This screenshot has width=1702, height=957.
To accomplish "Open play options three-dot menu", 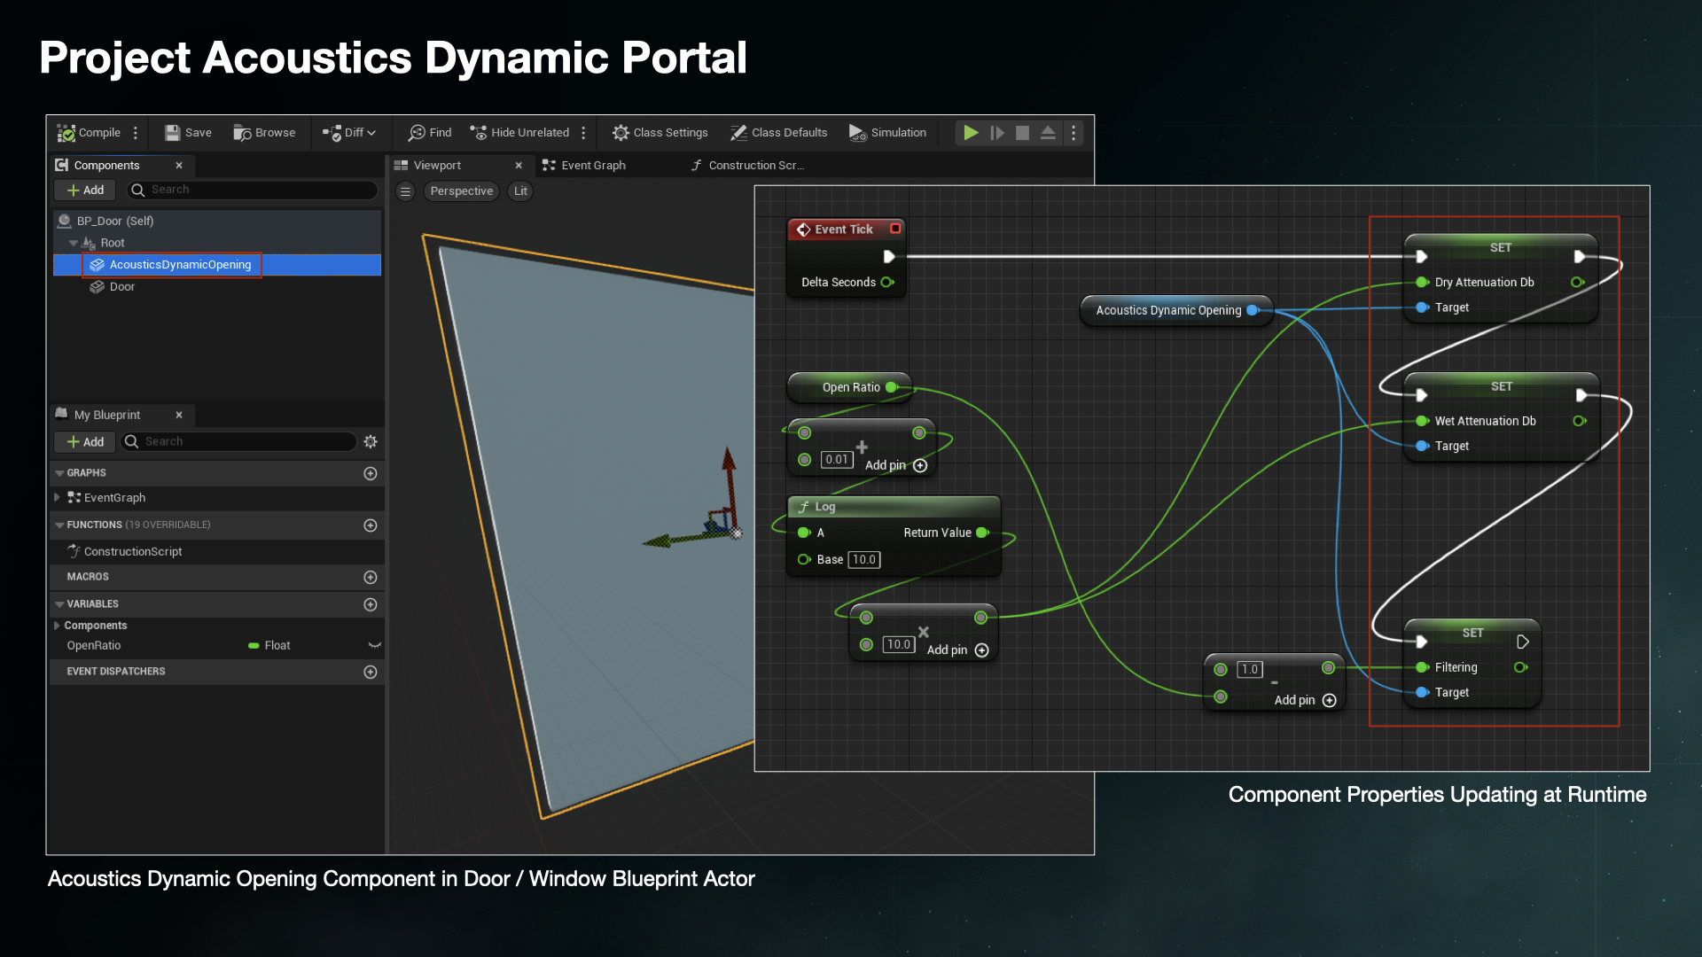I will (1074, 133).
